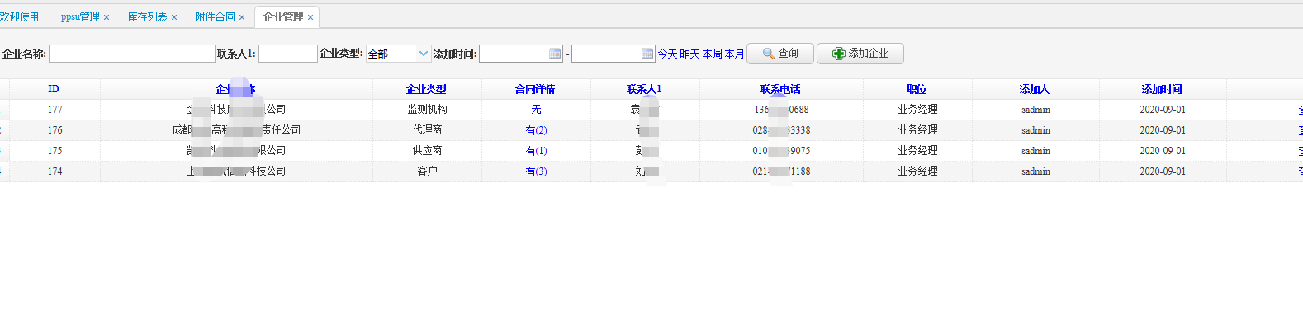Close the 附件合同 tab

(x=242, y=17)
